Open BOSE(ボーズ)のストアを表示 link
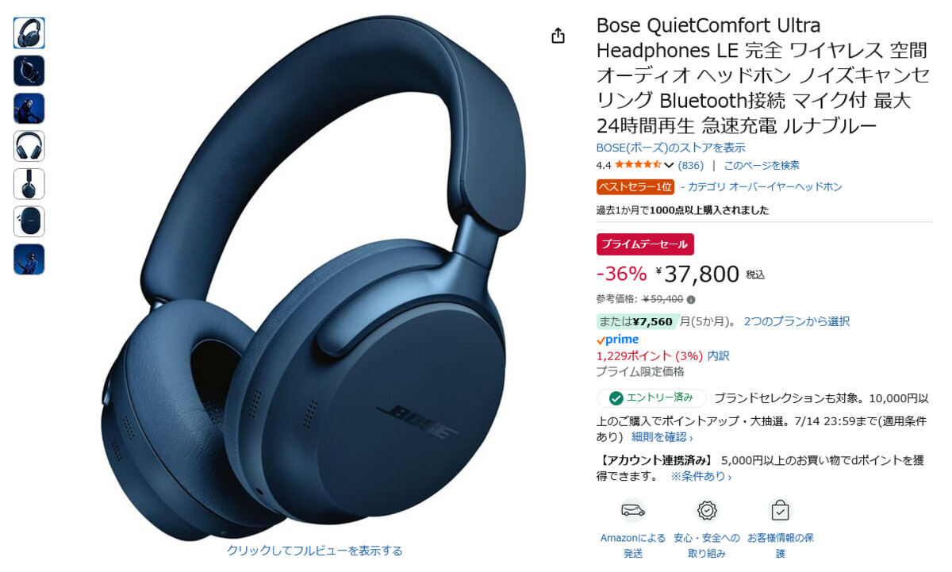 (670, 148)
